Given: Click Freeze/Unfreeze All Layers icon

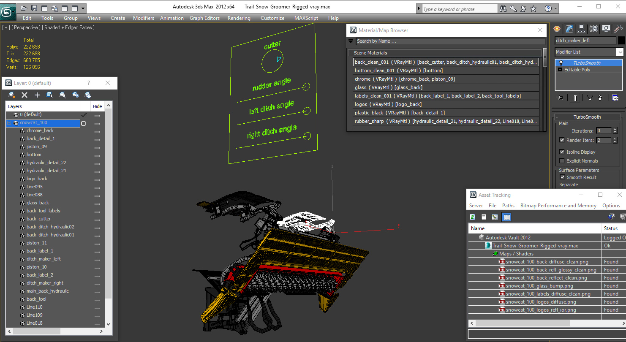Looking at the screenshot, I should click(88, 95).
